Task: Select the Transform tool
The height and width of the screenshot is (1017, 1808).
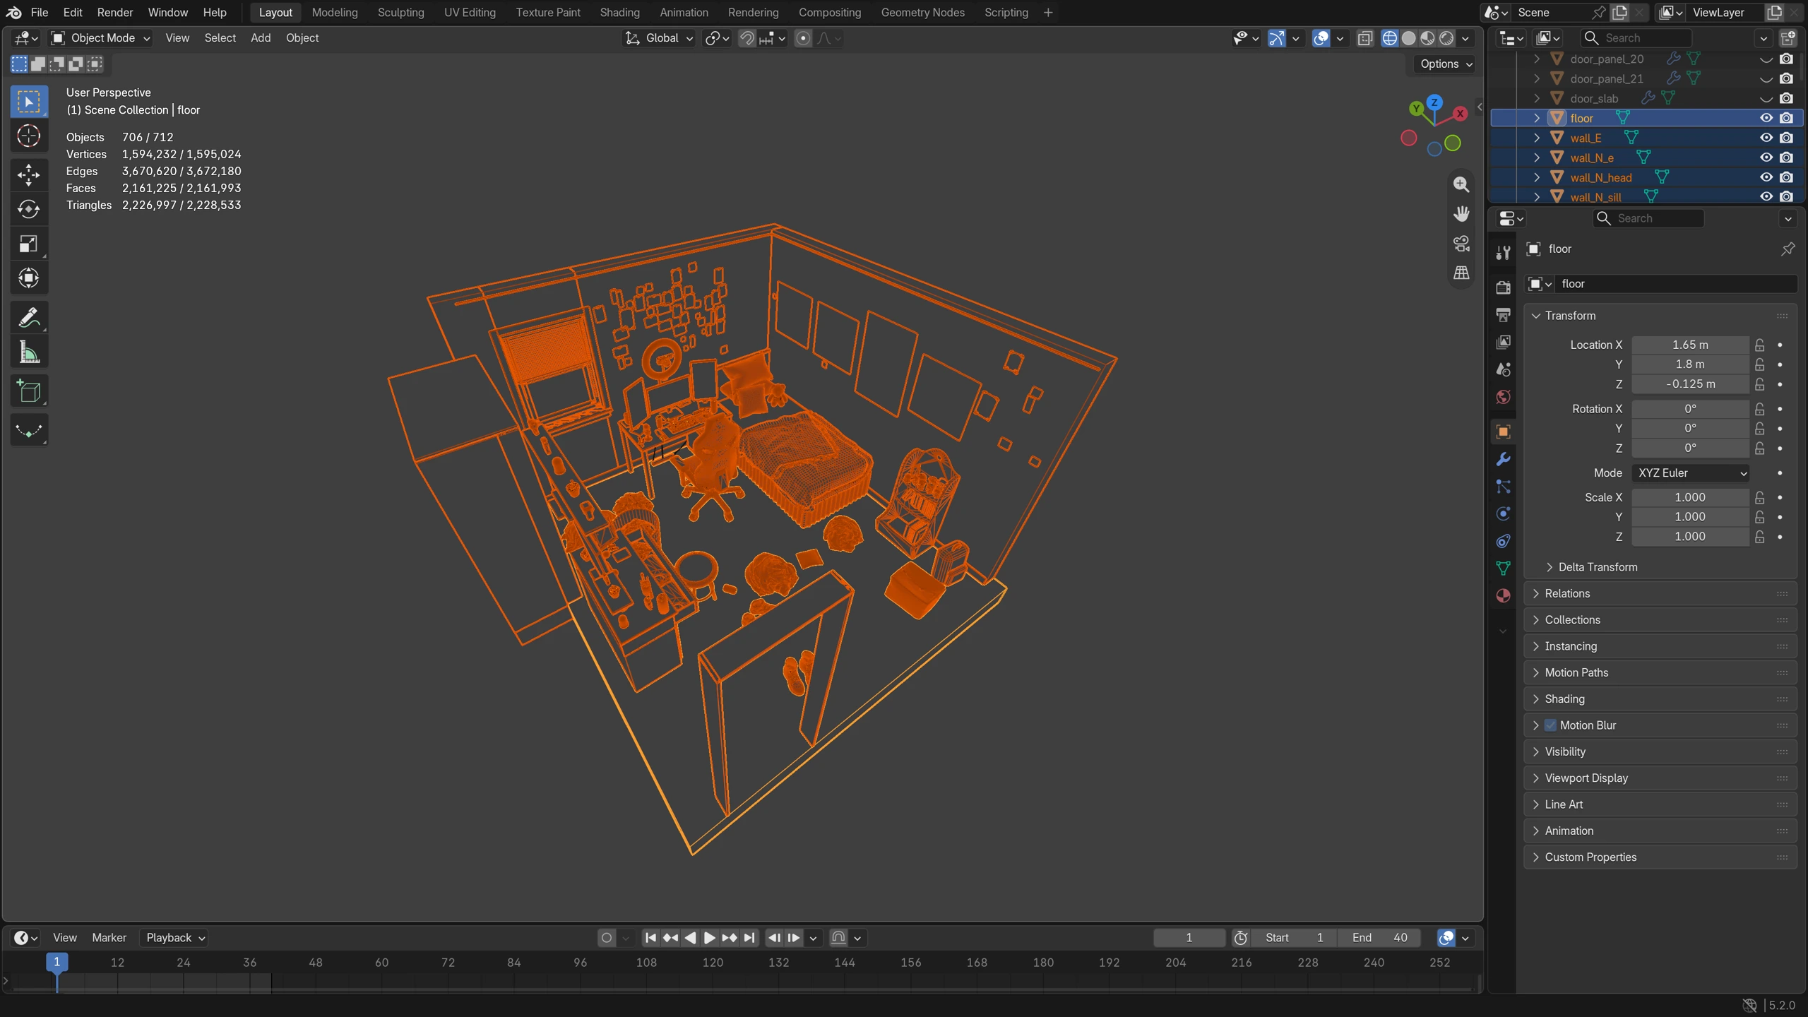Action: tap(29, 278)
